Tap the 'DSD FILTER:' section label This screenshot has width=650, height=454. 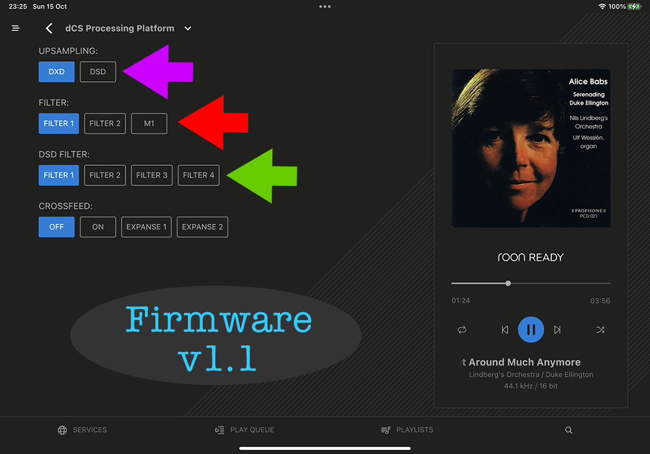coord(64,154)
